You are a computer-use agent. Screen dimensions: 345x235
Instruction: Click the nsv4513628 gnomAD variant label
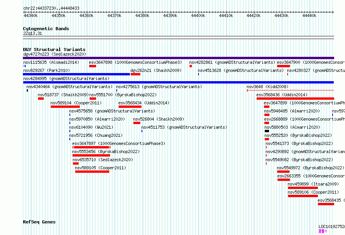point(241,70)
